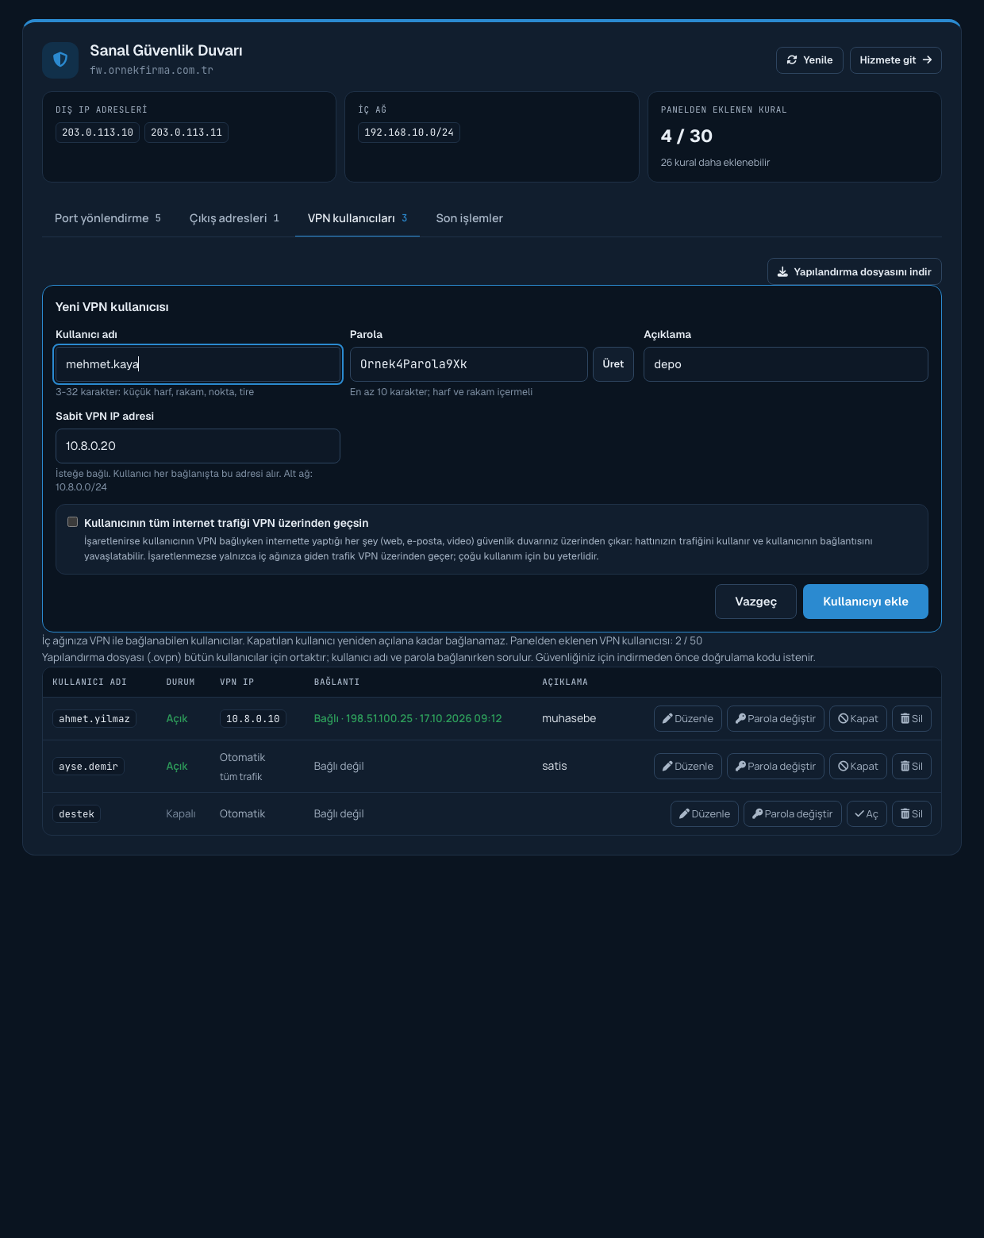Screen dimensions: 984x1238
Task: Click pencil icon in ahmet.yilmaz row
Action: 667,719
